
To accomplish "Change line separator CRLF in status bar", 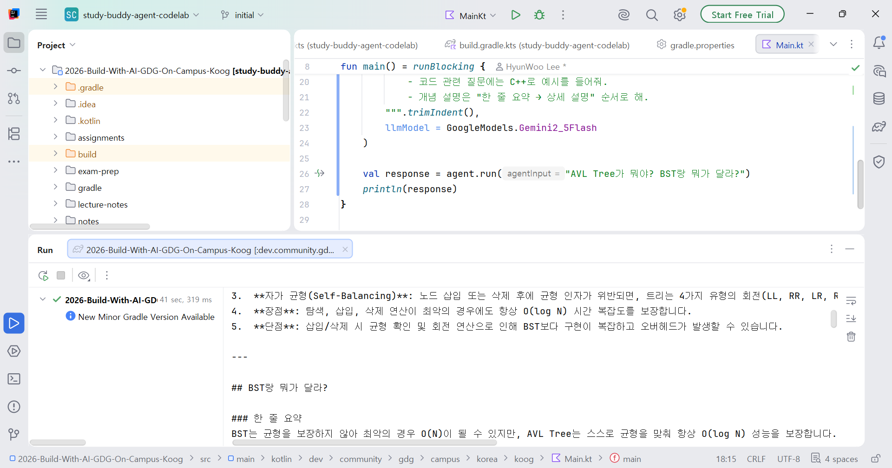I will (x=756, y=459).
